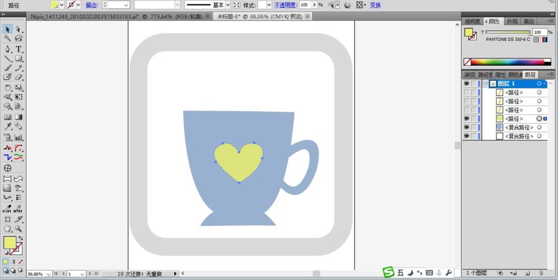558x280 pixels.
Task: Click the delete layer trash icon
Action: (541, 273)
